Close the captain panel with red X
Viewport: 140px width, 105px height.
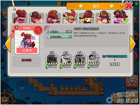pyautogui.click(x=128, y=6)
